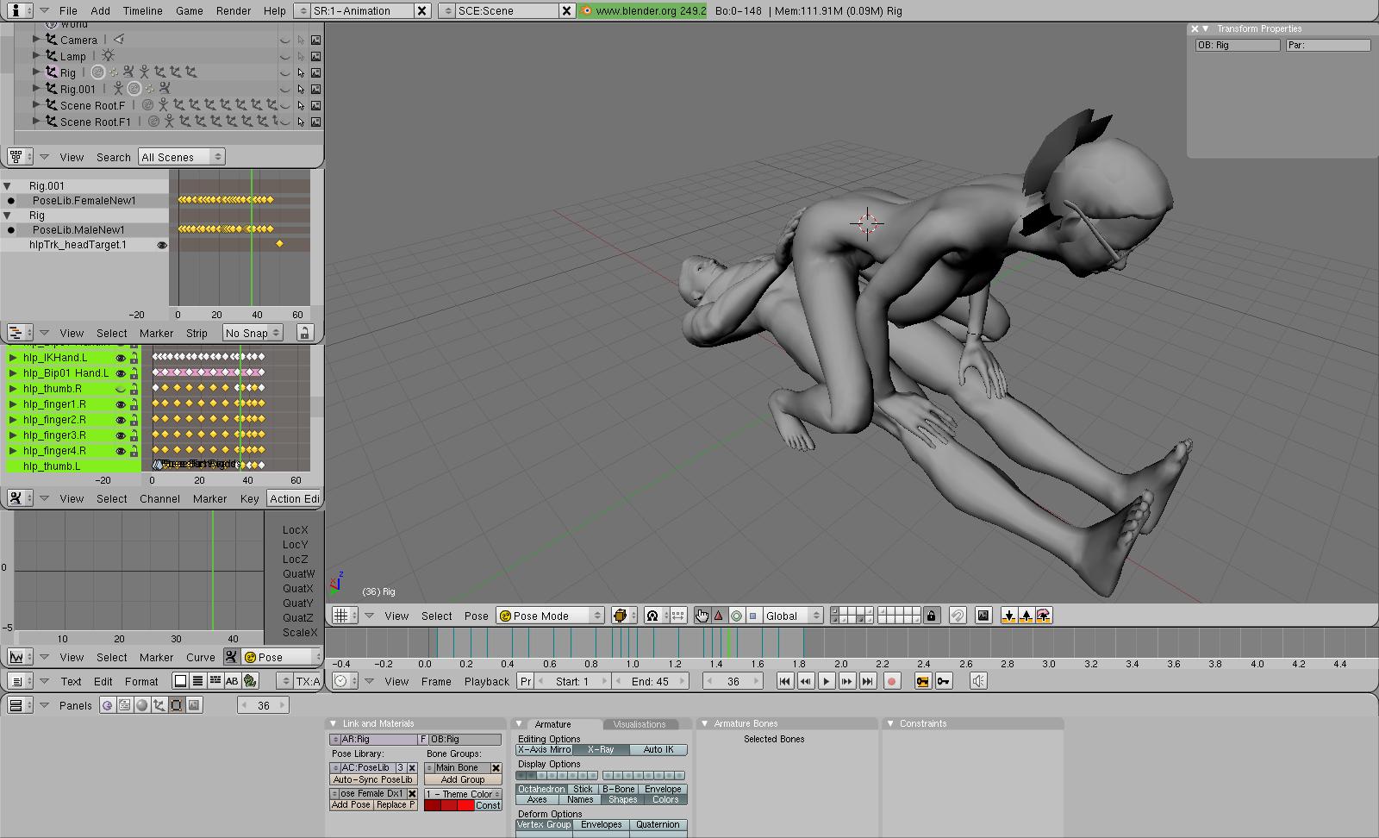
Task: Click the lock icon in NLA header
Action: pyautogui.click(x=303, y=333)
